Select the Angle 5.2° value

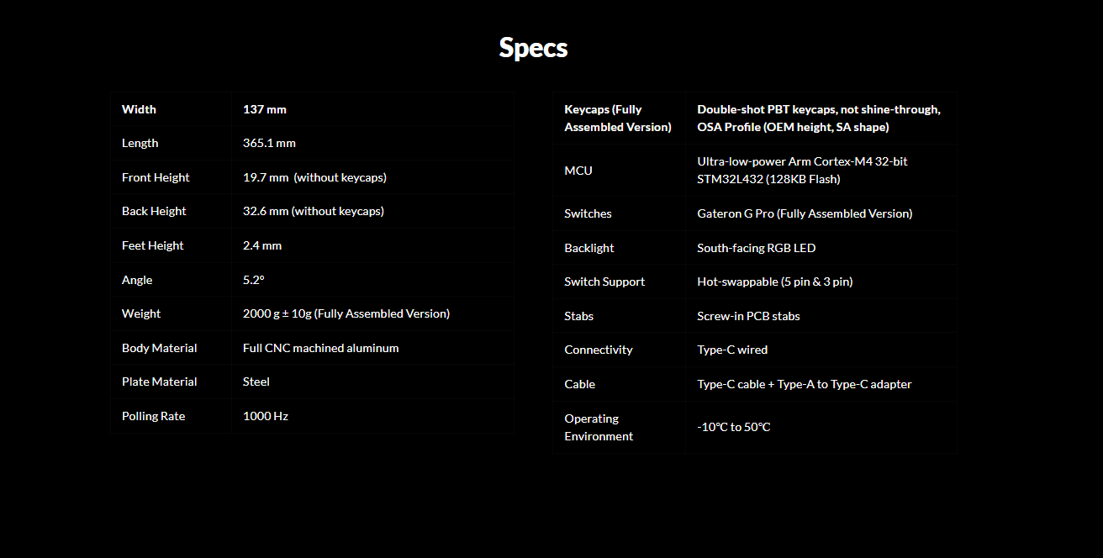(x=254, y=280)
